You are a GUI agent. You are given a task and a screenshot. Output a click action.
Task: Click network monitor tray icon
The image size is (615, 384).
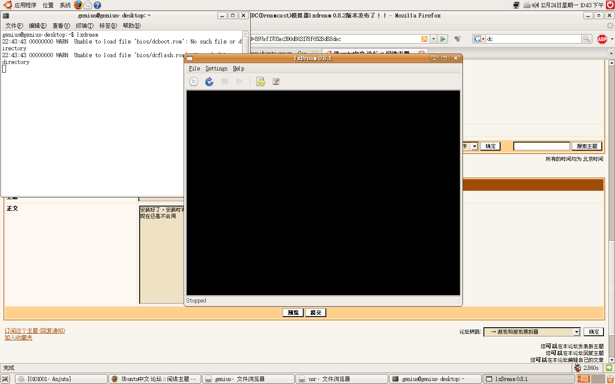(x=516, y=5)
